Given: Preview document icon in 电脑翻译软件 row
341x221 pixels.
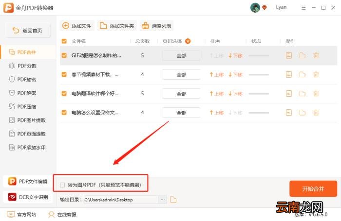Looking at the screenshot, I should [288, 93].
